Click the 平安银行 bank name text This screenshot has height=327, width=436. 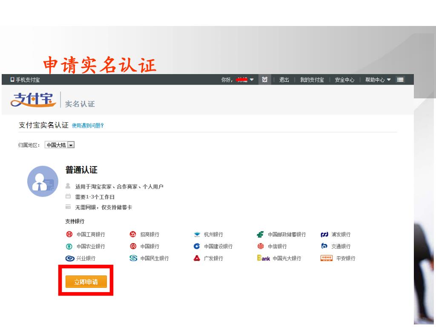(x=346, y=258)
